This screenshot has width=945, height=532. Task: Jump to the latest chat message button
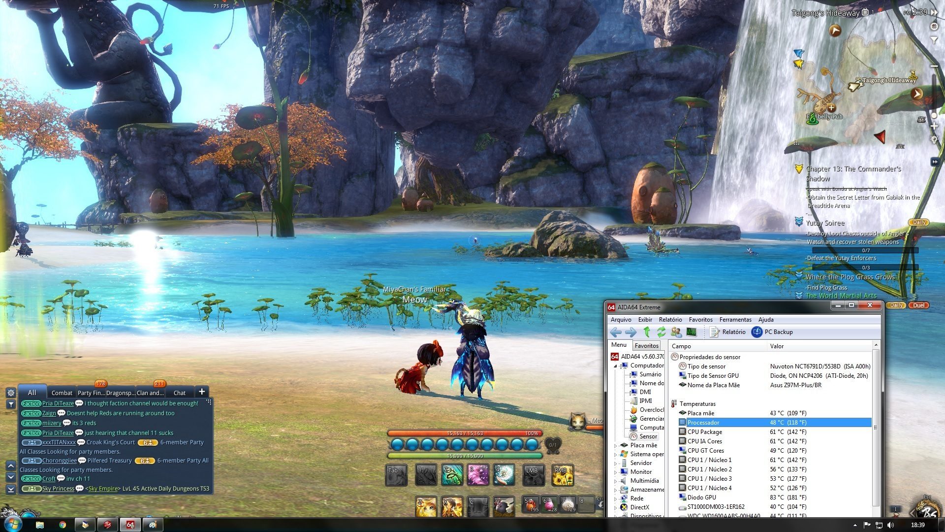11,489
